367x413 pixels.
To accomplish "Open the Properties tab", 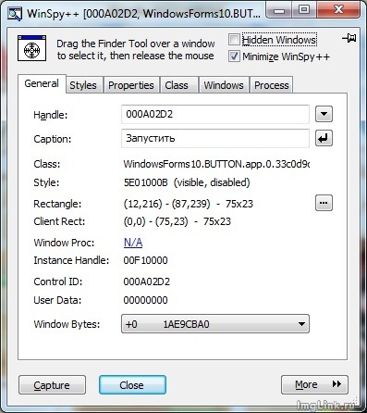I will (x=131, y=85).
